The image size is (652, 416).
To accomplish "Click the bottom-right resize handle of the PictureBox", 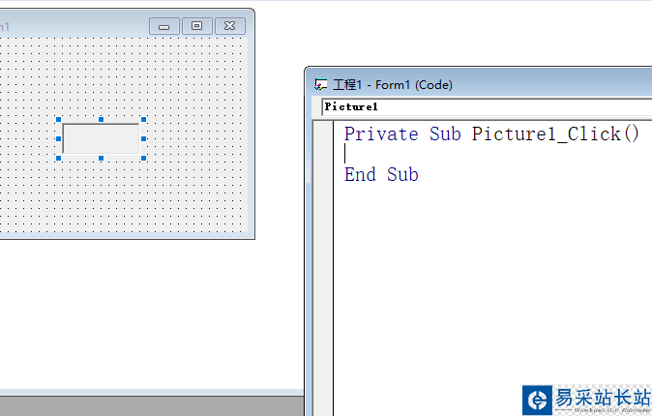I will point(144,158).
